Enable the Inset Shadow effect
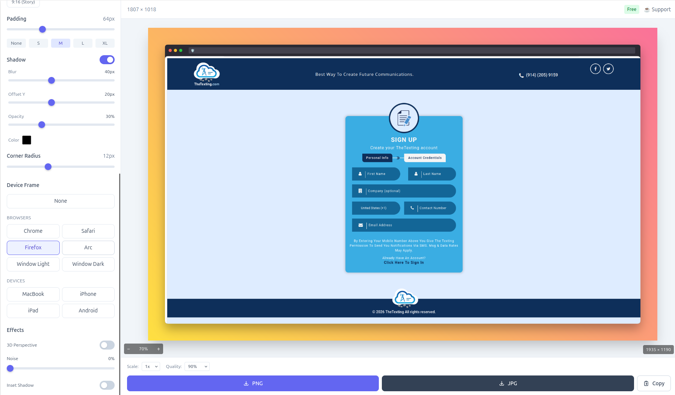 pyautogui.click(x=107, y=385)
